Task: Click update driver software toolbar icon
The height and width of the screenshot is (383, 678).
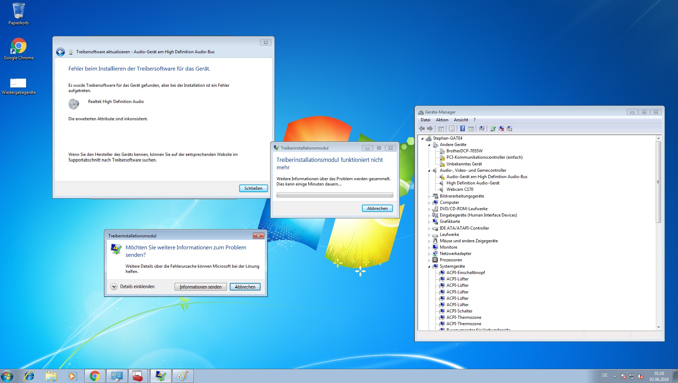Action: pos(493,129)
